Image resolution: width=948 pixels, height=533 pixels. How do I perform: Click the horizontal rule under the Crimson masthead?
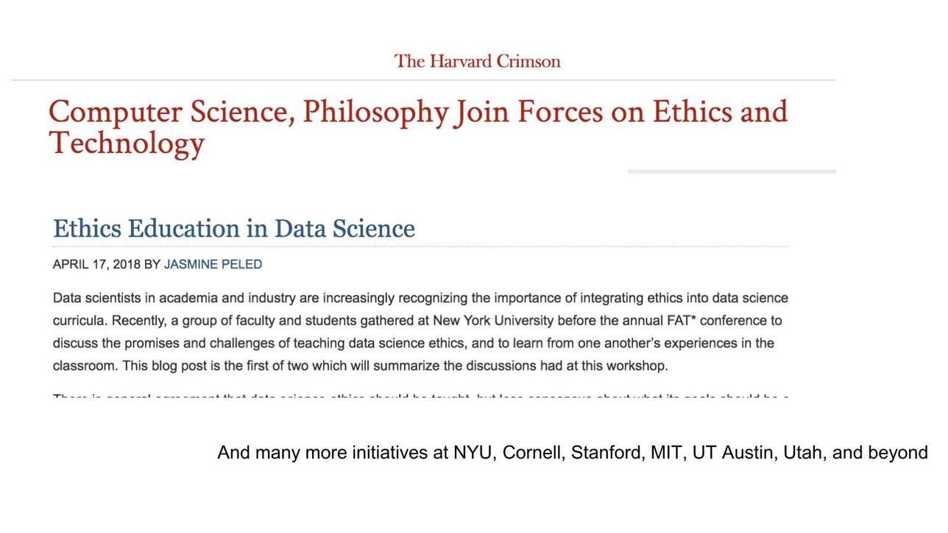[x=424, y=79]
